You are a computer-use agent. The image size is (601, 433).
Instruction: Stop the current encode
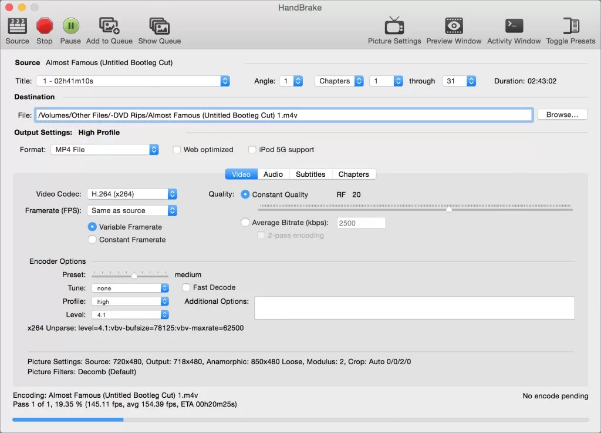pyautogui.click(x=44, y=26)
